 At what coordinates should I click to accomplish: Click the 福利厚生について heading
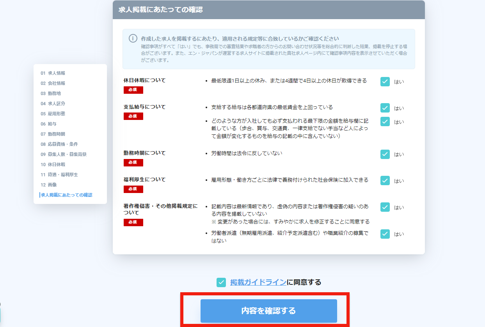145,179
